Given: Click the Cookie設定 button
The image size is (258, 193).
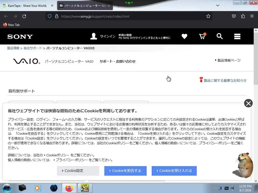Looking at the screenshot, I should click(78, 171).
